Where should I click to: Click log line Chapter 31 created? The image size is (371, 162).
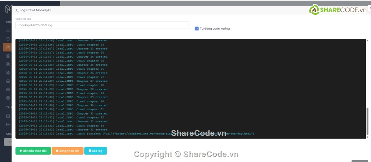[63, 114]
